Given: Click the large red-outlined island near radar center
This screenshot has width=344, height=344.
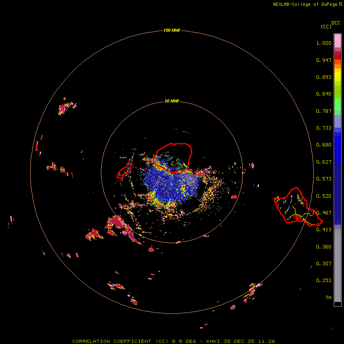Looking at the screenshot, I should tap(173, 158).
